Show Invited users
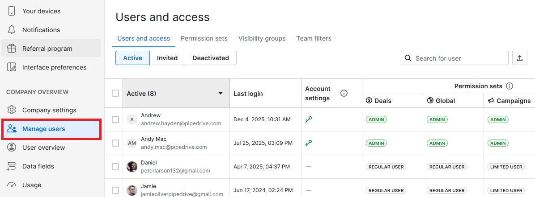This screenshot has height=197, width=535. tap(167, 58)
